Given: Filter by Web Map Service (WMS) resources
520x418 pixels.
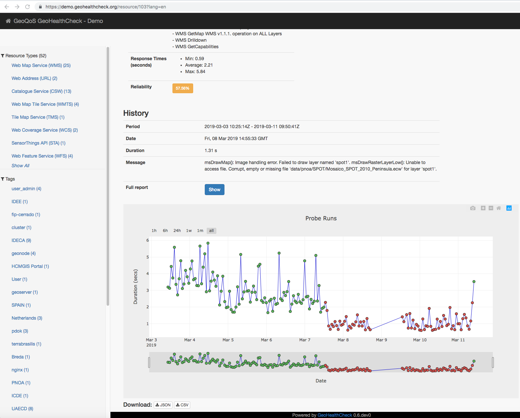Looking at the screenshot, I should 41,65.
